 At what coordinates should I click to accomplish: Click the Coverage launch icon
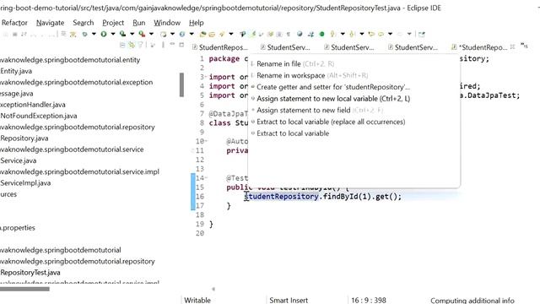point(122,34)
